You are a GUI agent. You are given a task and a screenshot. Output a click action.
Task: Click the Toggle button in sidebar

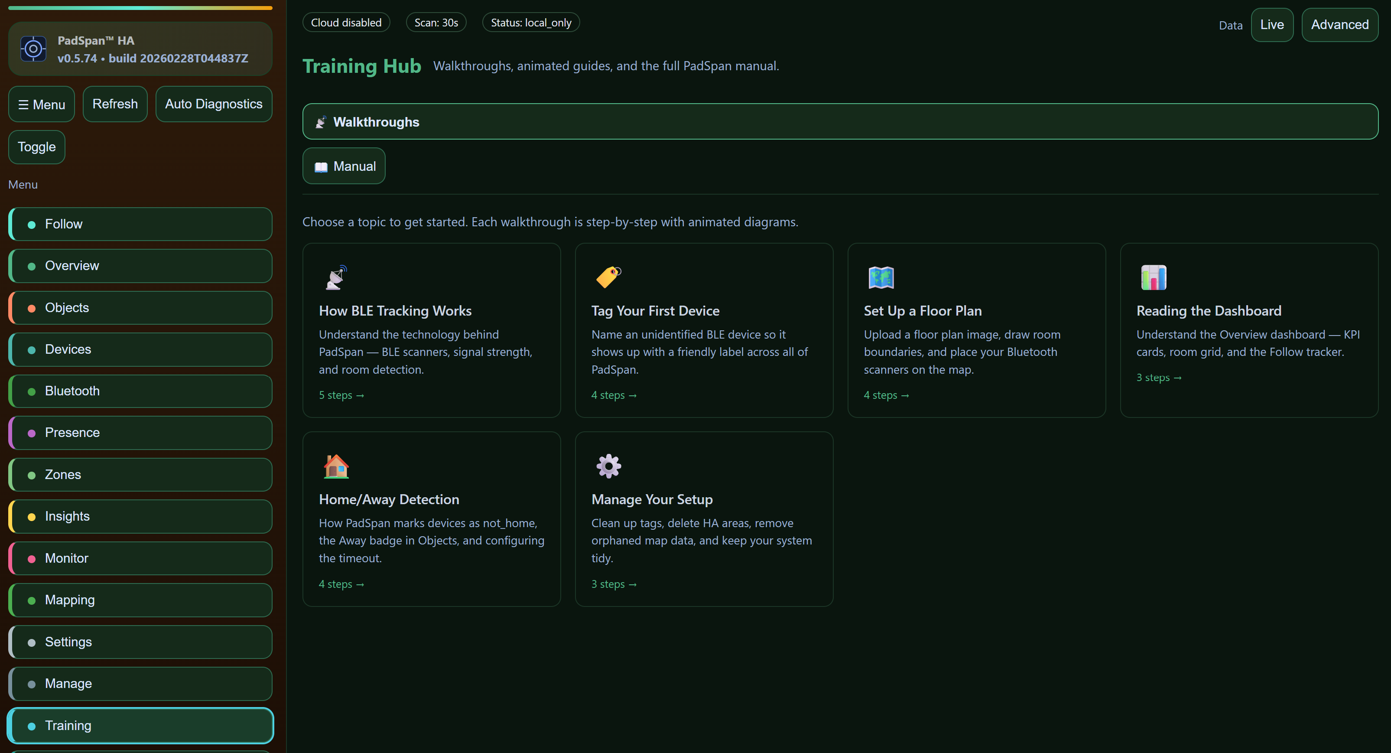tap(37, 147)
